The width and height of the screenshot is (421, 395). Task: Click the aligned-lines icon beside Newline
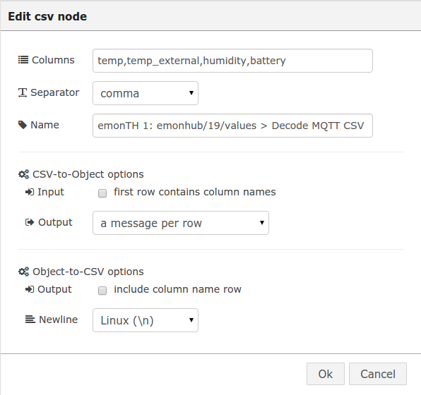click(30, 320)
